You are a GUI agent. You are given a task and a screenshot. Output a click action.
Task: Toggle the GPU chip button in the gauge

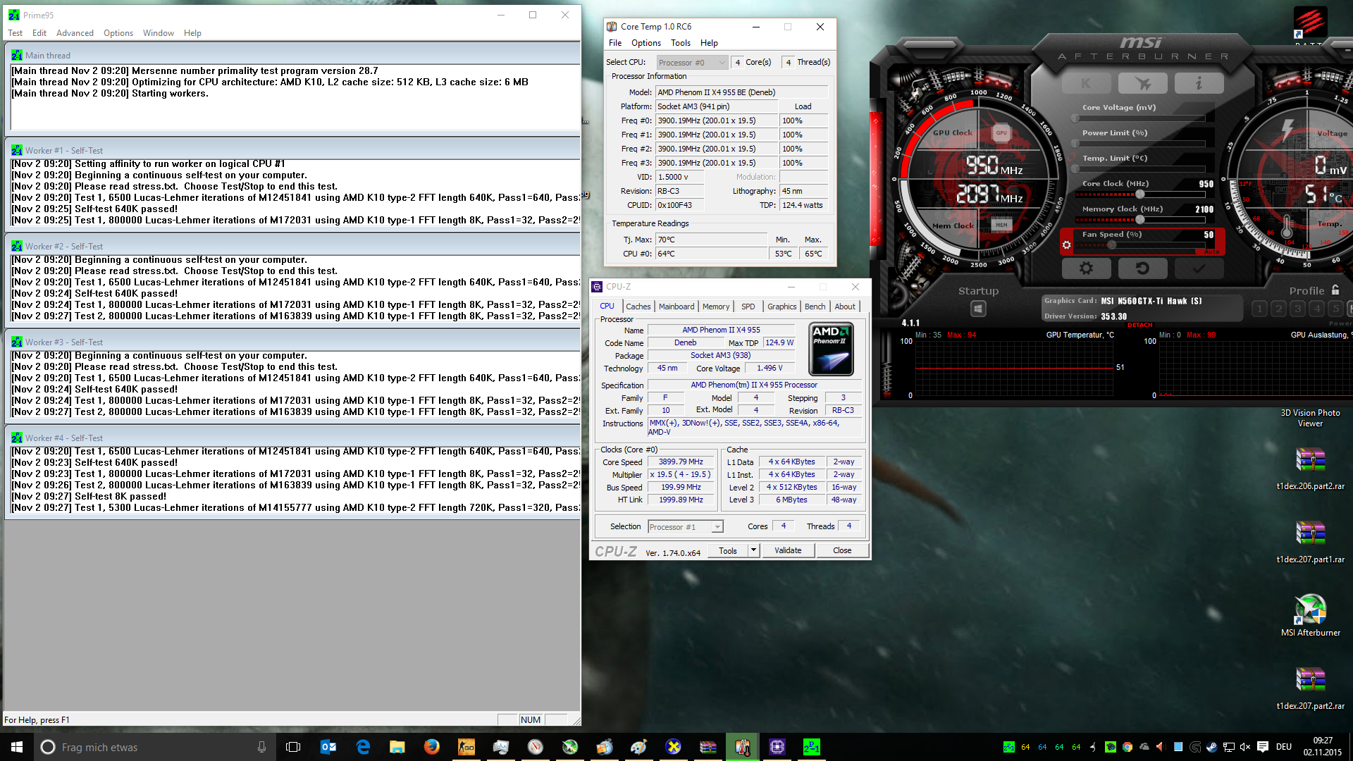click(x=1001, y=132)
